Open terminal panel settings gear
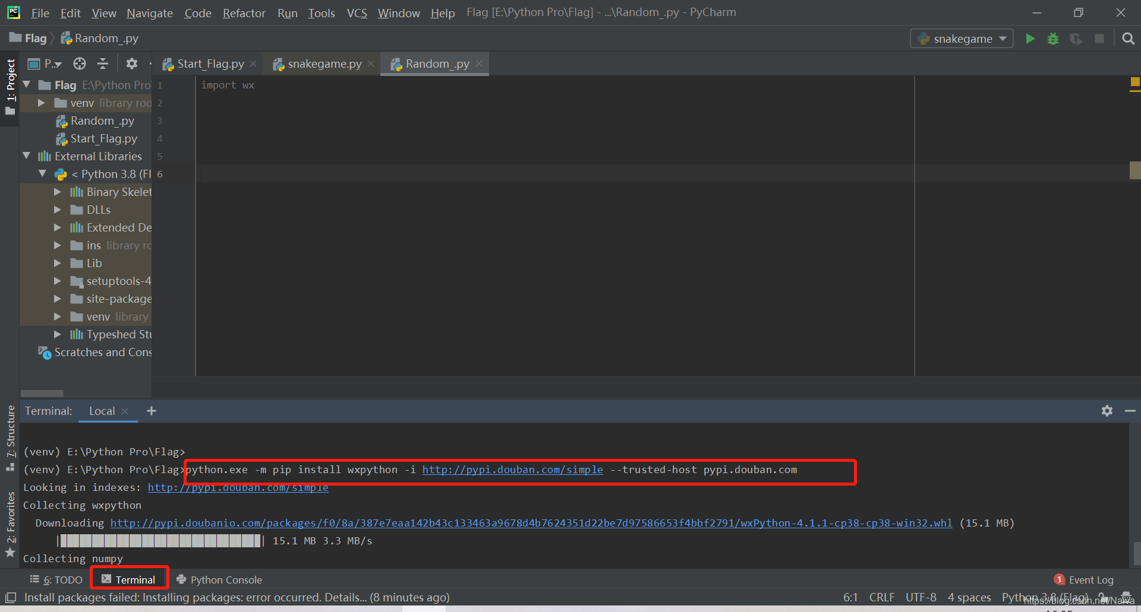The image size is (1141, 612). click(x=1107, y=411)
